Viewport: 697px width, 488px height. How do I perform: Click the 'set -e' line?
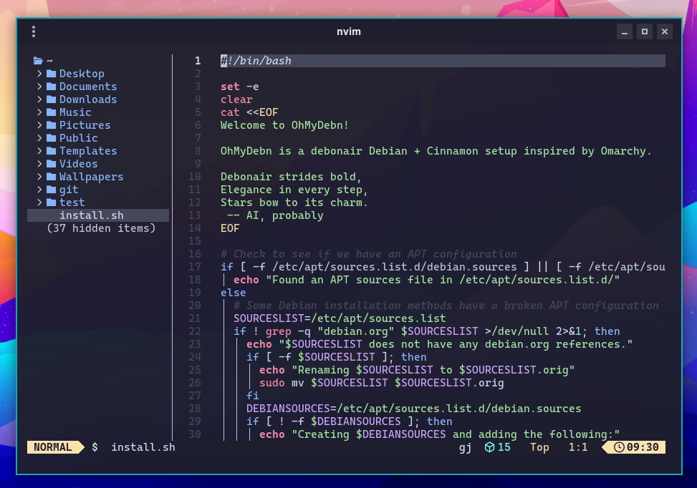[x=239, y=87]
